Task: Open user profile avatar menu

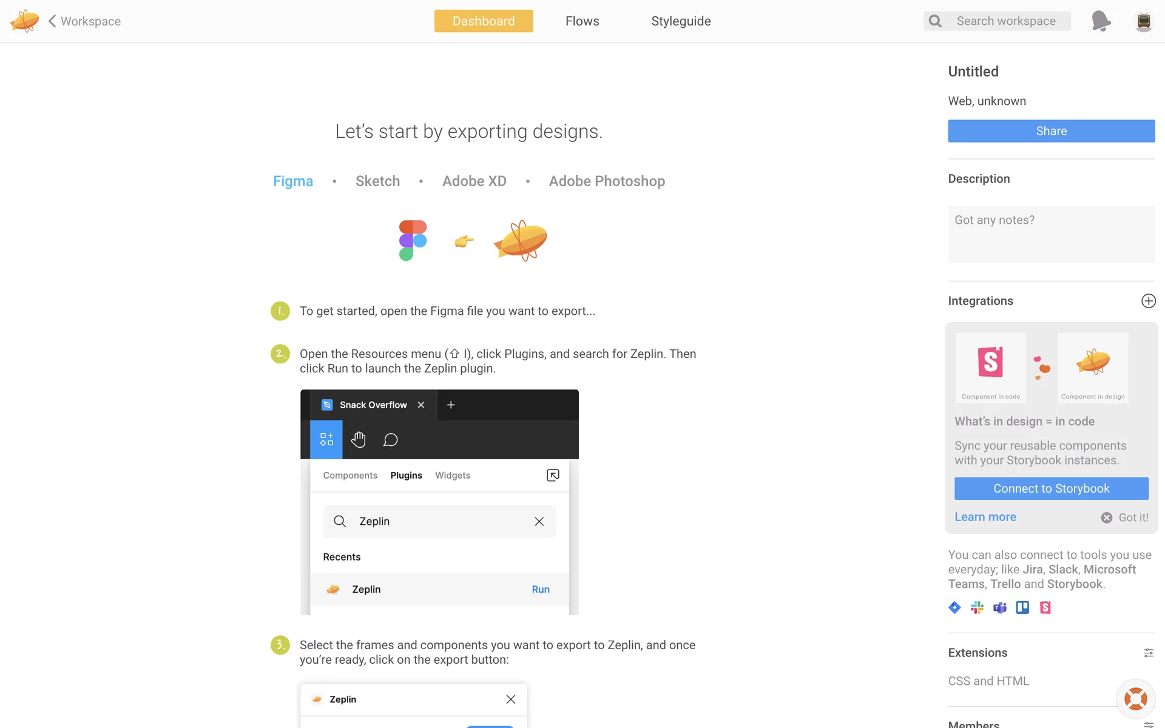Action: pos(1143,21)
